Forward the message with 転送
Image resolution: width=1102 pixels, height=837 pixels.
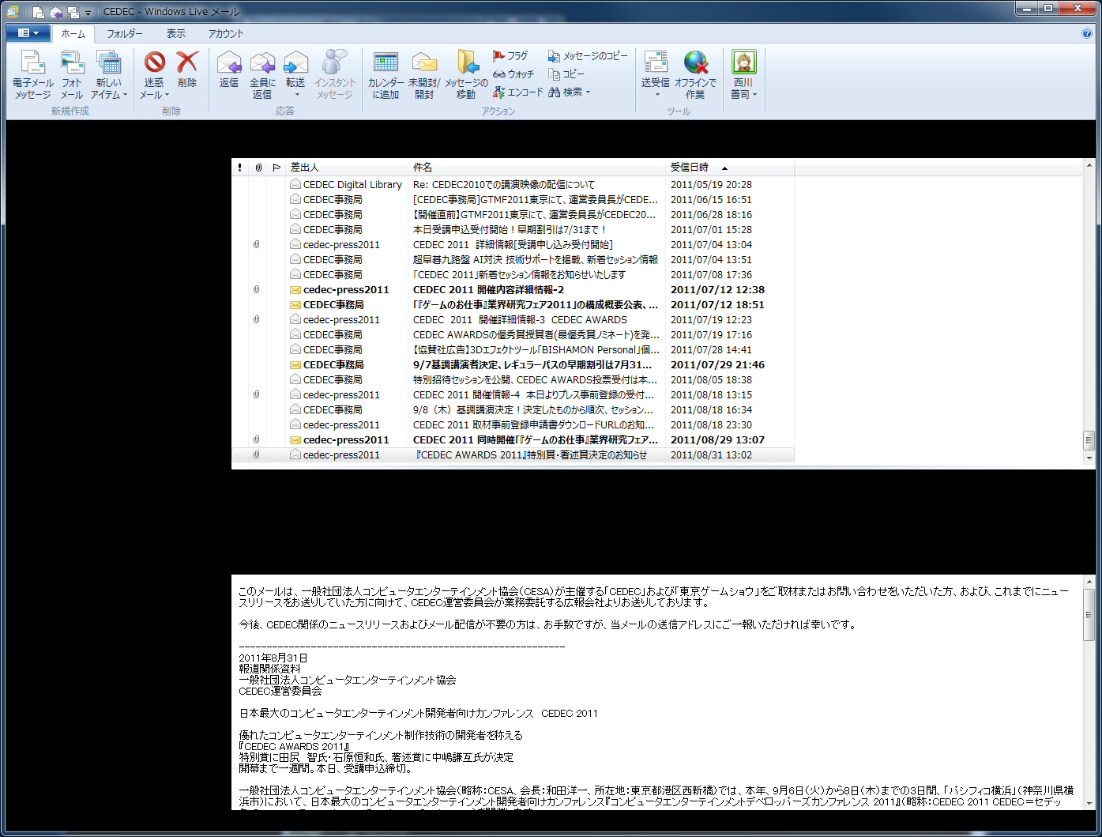[x=295, y=70]
